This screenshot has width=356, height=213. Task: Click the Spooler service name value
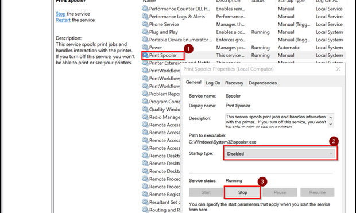233,96
